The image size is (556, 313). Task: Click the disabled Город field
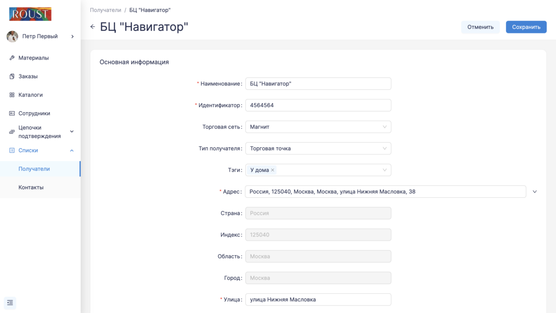318,278
